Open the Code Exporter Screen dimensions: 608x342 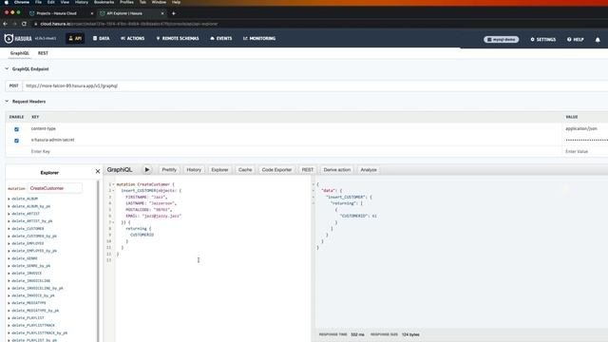pyautogui.click(x=276, y=170)
